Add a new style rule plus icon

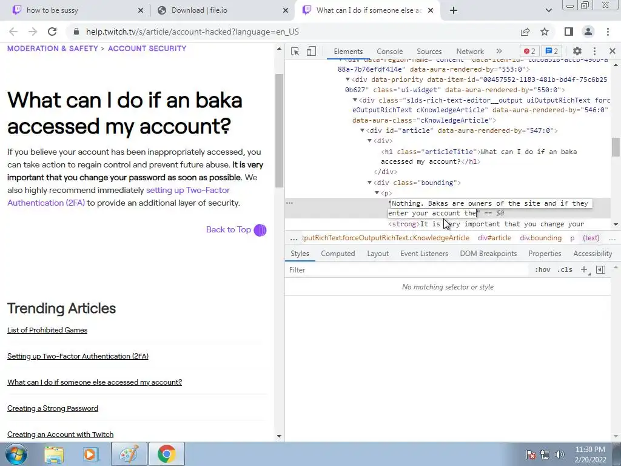click(x=584, y=269)
